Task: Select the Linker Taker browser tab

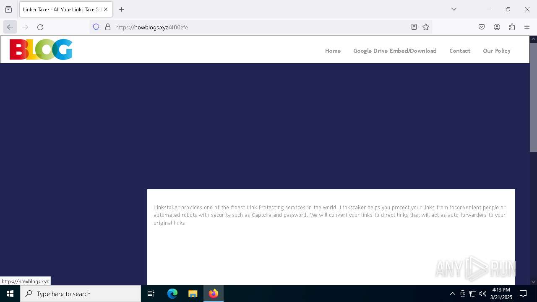Action: pyautogui.click(x=66, y=9)
